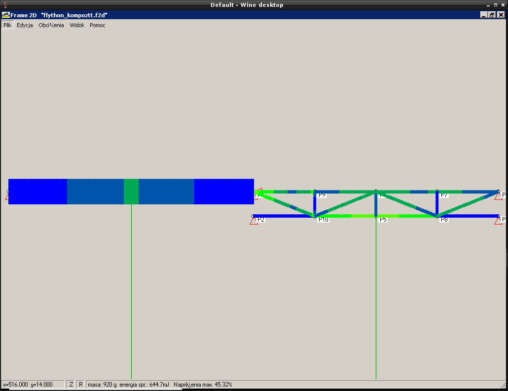This screenshot has height=391, width=508.
Task: Select the bottom-right red support triangle
Action: click(x=498, y=221)
